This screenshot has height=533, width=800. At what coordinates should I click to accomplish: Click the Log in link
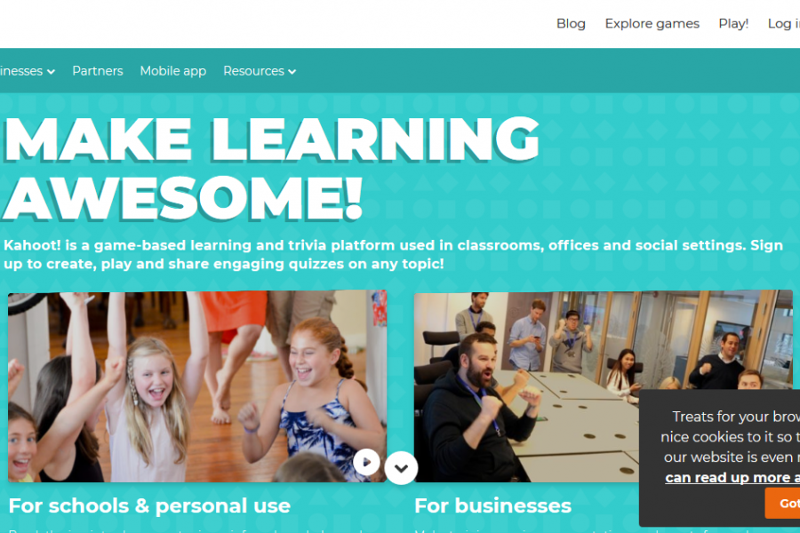[784, 24]
